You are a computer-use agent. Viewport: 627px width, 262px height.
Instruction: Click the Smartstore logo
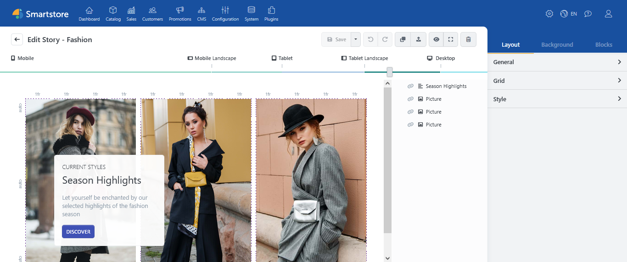(x=40, y=14)
